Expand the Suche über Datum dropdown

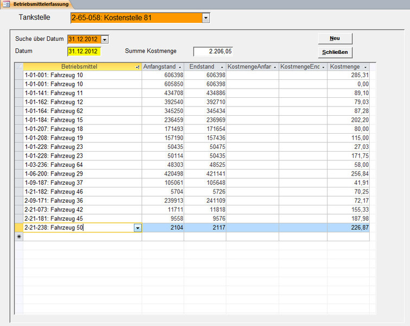105,40
